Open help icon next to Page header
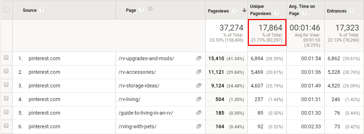Viewport: 364px width, 134px height. pos(141,10)
